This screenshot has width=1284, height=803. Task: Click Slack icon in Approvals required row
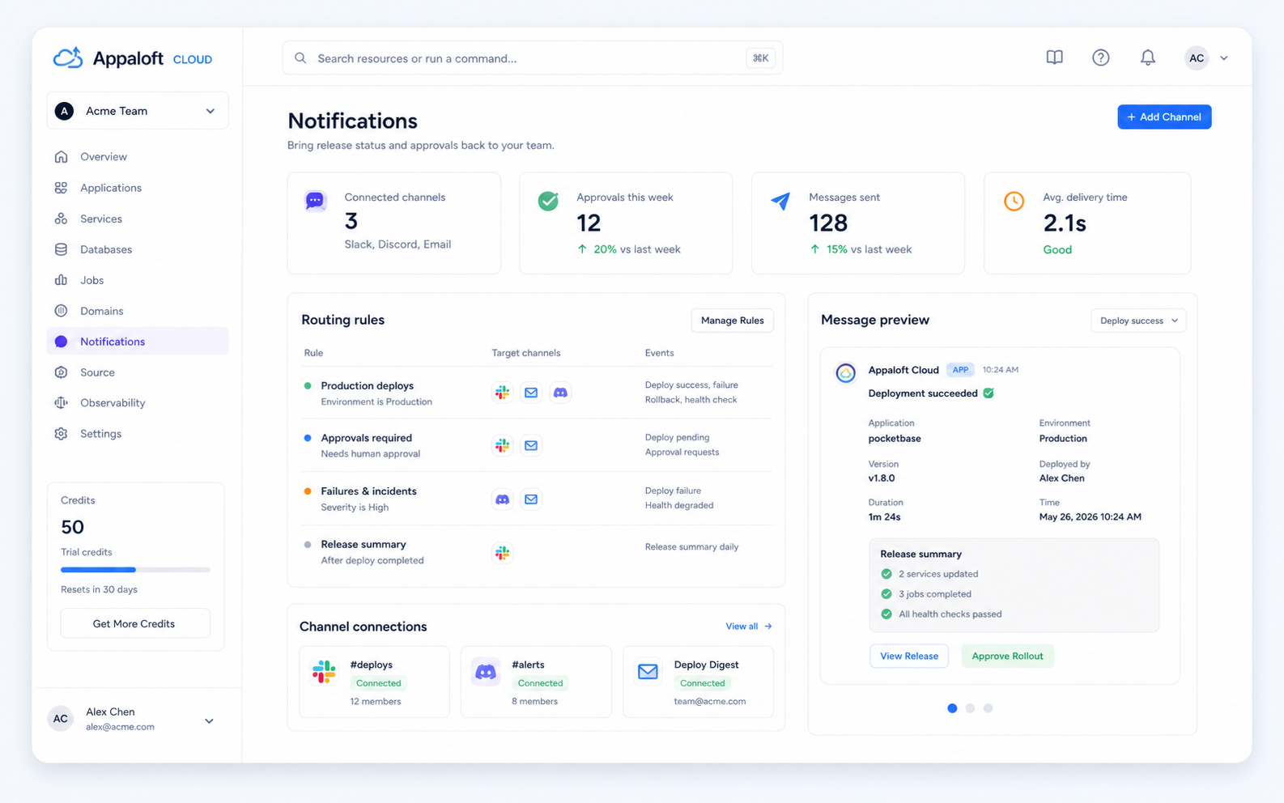[502, 445]
